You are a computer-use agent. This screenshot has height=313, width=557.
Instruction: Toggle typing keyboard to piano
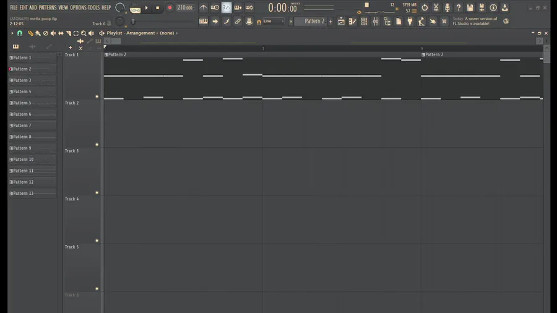203,22
